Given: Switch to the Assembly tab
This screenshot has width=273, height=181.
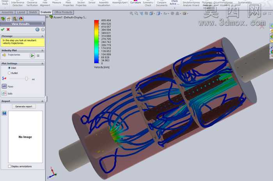Looking at the screenshot, I should click(x=7, y=12).
